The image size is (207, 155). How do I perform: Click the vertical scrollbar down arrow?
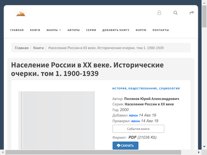click(204, 146)
